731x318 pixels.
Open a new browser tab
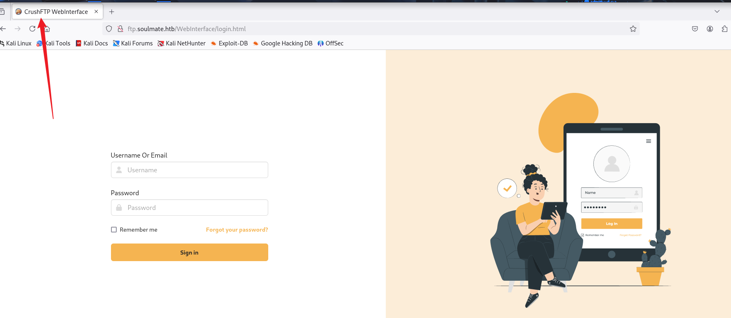(111, 11)
